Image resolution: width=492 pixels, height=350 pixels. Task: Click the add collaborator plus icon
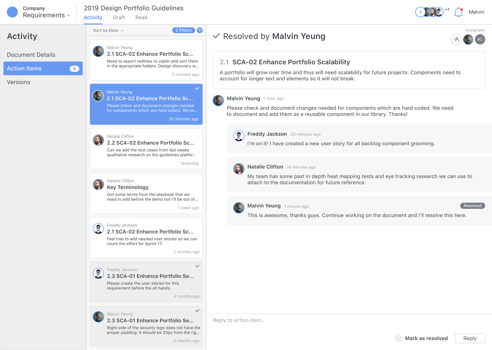[x=420, y=12]
